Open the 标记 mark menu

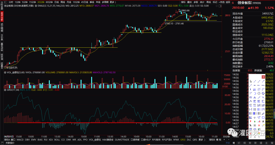[x=215, y=2]
